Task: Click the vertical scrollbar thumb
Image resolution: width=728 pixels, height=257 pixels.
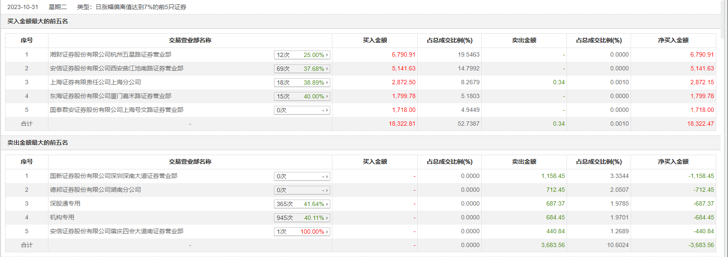Action: point(722,19)
